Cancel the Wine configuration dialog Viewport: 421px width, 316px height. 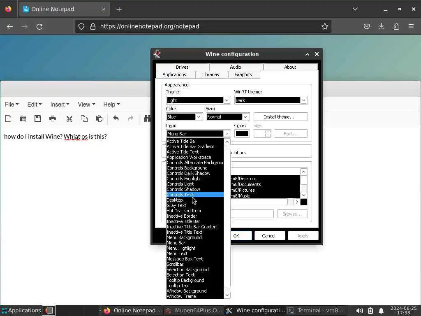(x=269, y=236)
